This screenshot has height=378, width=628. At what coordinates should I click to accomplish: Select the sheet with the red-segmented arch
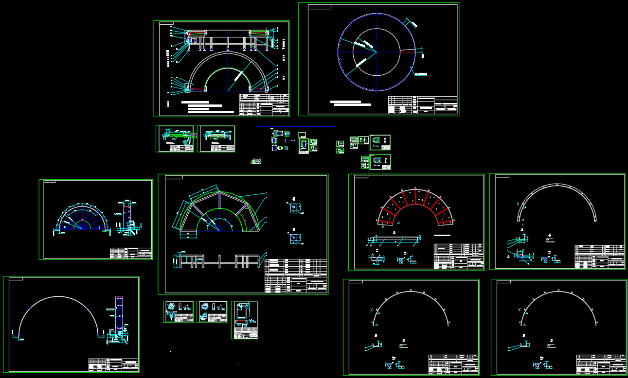pos(416,222)
